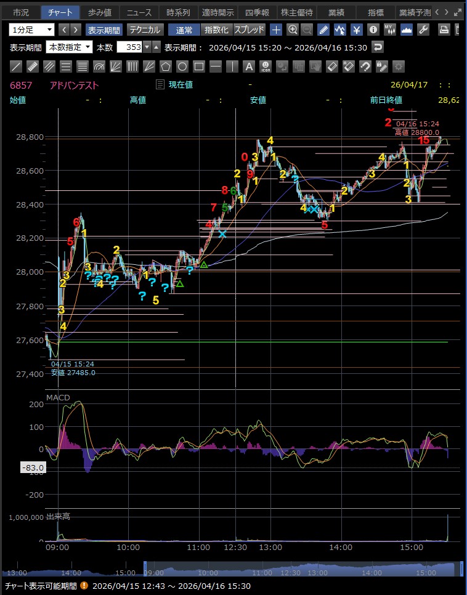Click the 表示期間 button
467x595 pixels.
click(104, 30)
